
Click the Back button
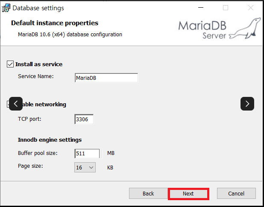point(148,194)
